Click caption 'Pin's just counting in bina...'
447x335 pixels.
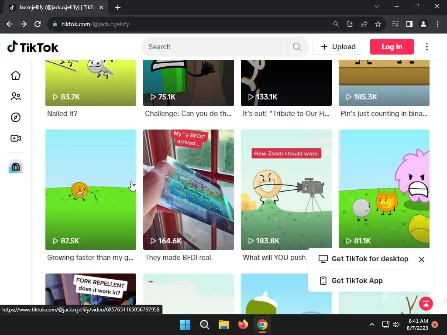click(x=384, y=114)
